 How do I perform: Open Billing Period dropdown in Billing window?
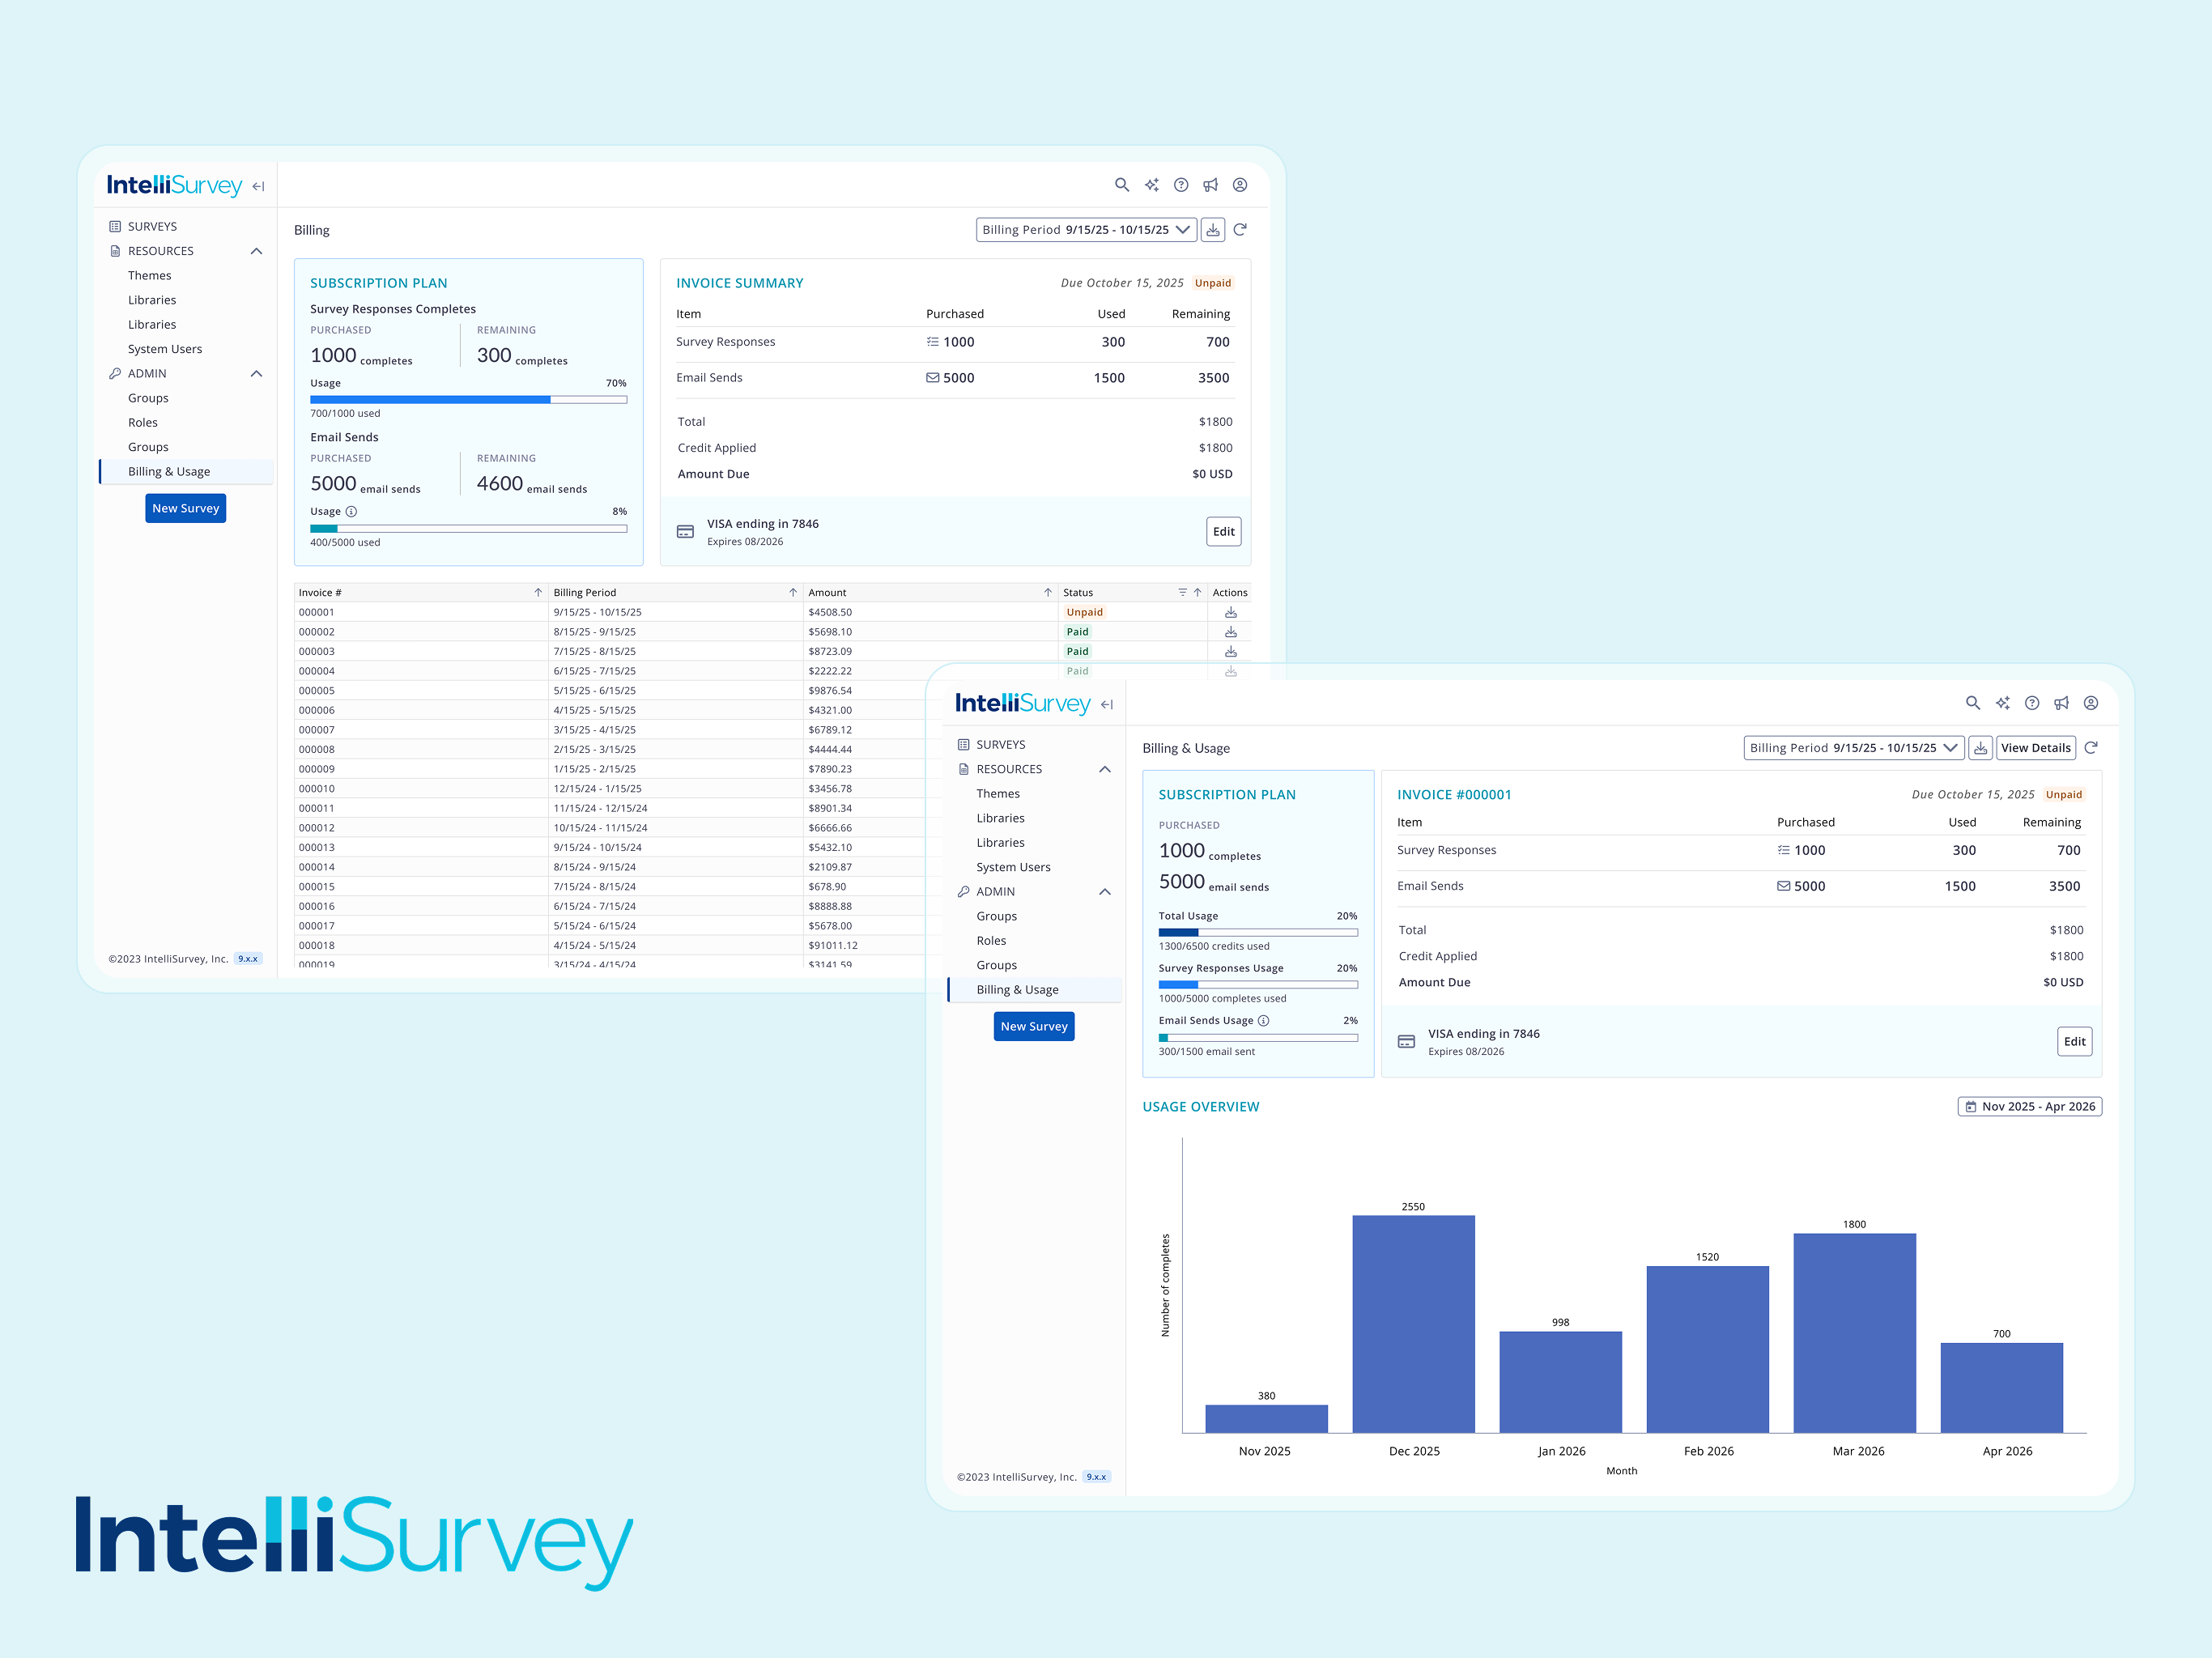coord(1086,230)
